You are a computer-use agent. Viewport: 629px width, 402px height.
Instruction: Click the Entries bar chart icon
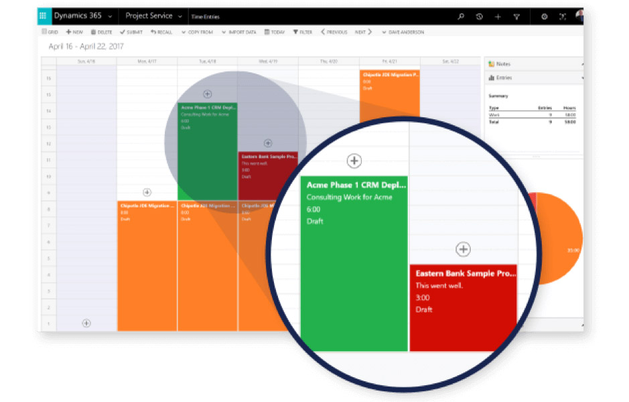(492, 78)
